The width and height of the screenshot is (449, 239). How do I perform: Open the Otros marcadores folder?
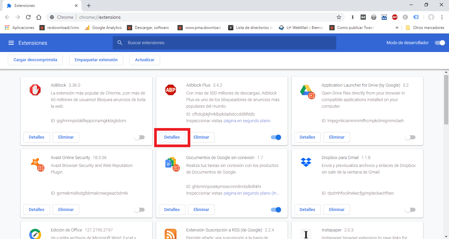coord(425,28)
